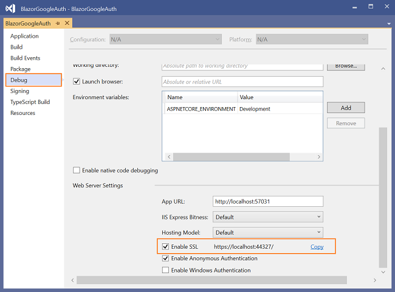Enable native code debugging checkbox

pyautogui.click(x=77, y=170)
